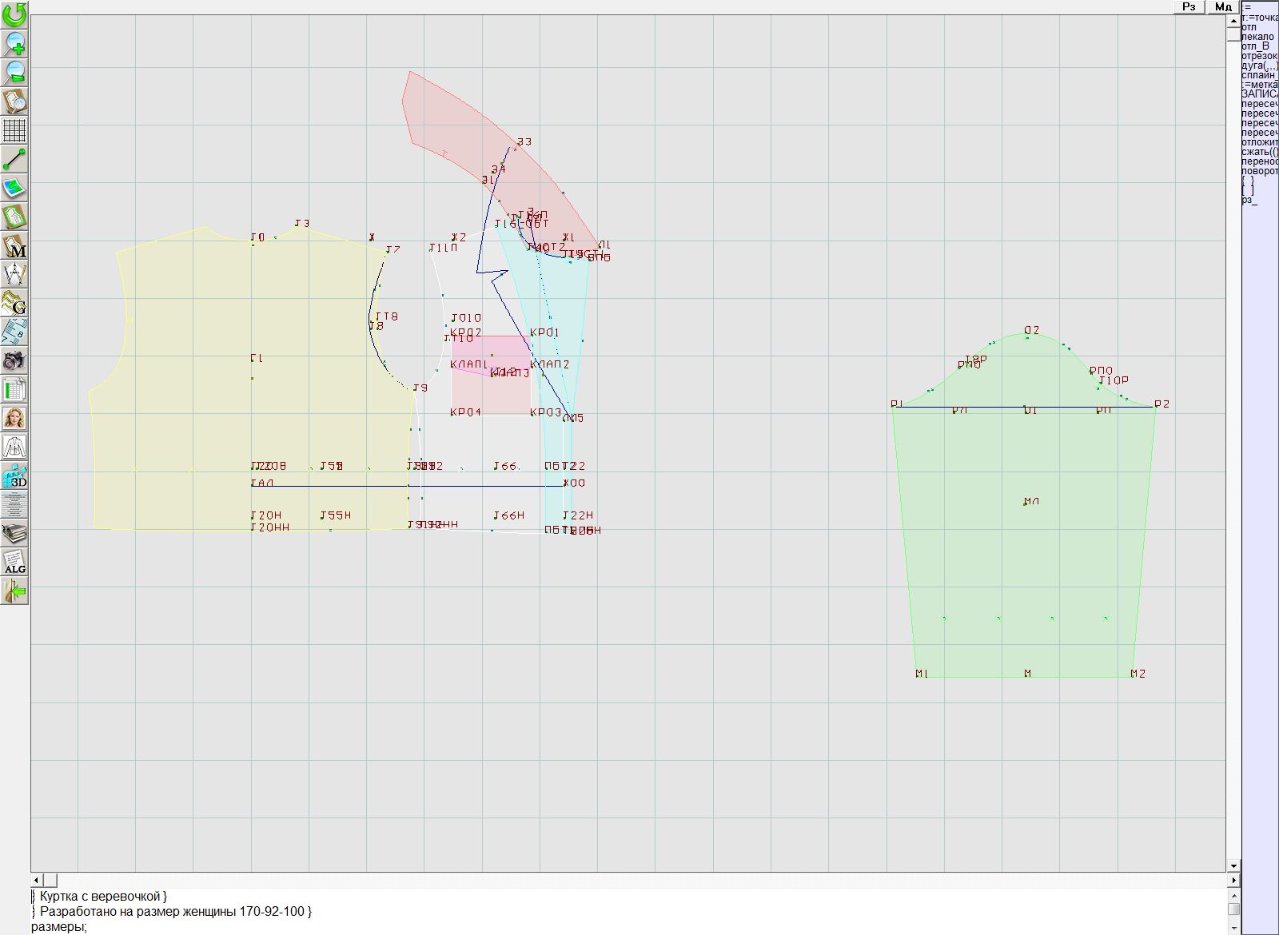Image resolution: width=1279 pixels, height=935 pixels.
Task: Open the camera snapshot tool
Action: 14,360
